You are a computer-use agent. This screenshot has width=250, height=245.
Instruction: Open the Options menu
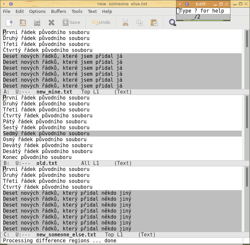click(37, 12)
